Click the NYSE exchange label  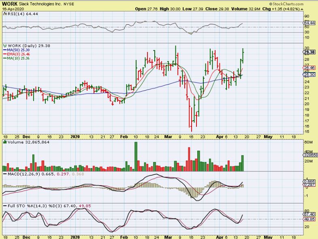pyautogui.click(x=68, y=4)
